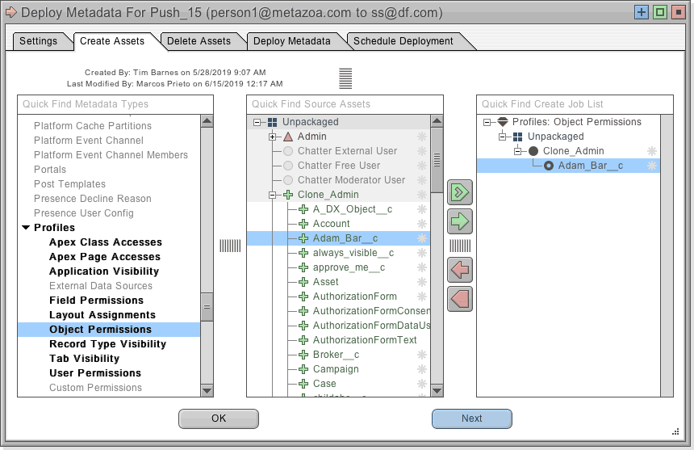
Task: Click the asterisk icon beside Adam_Bar__c source row
Action: click(x=422, y=238)
